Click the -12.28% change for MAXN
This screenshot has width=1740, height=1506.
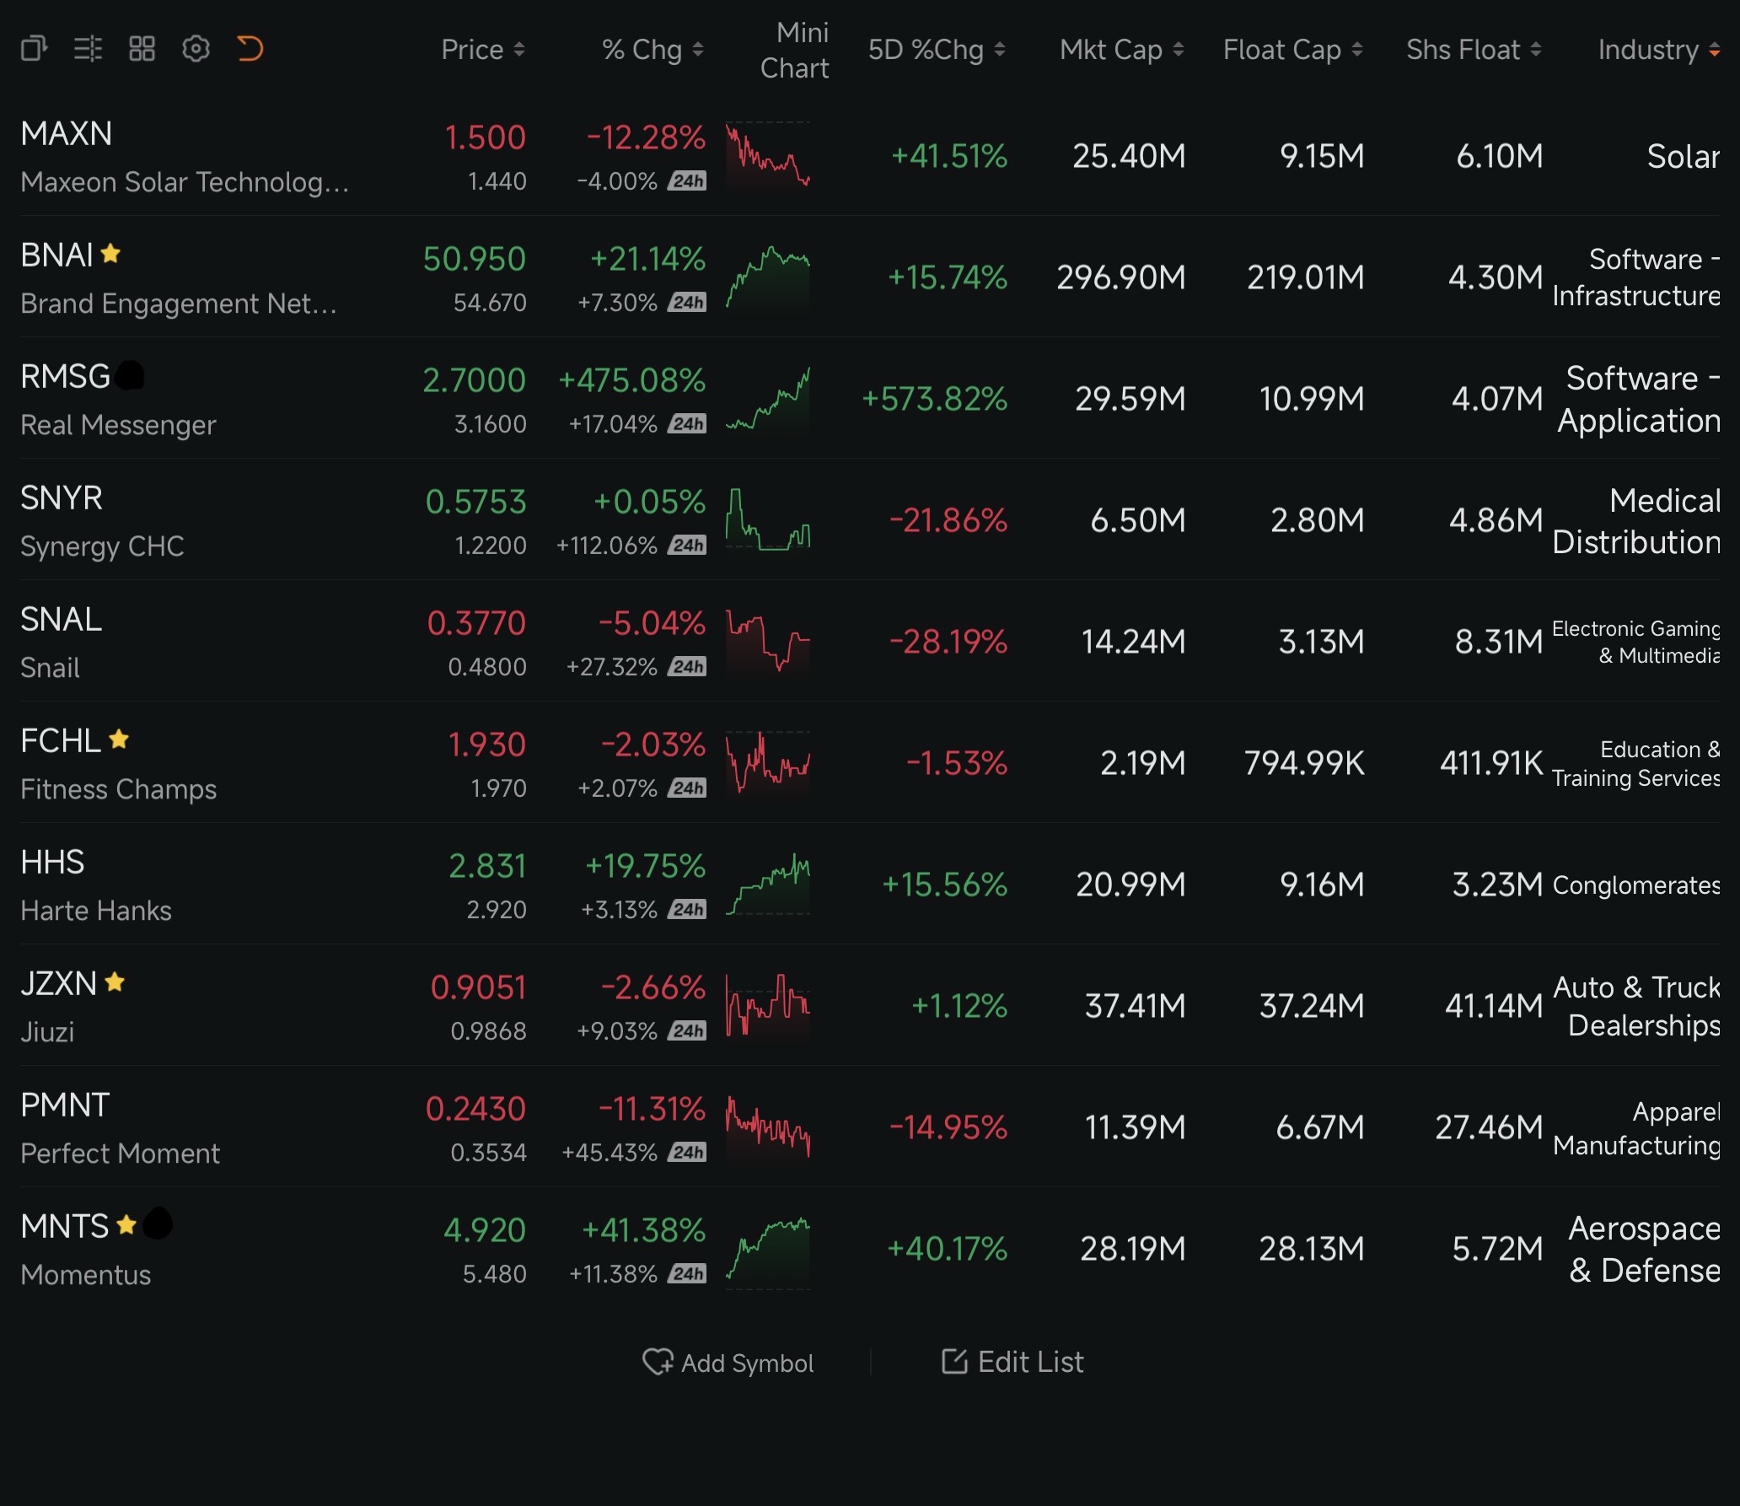click(x=646, y=137)
